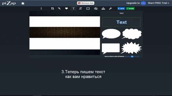Click the Upgrade to PRO badge
This screenshot has height=96, width=172.
pyautogui.click(x=143, y=3)
